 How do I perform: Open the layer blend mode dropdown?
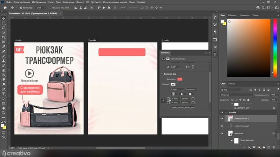coord(237,95)
